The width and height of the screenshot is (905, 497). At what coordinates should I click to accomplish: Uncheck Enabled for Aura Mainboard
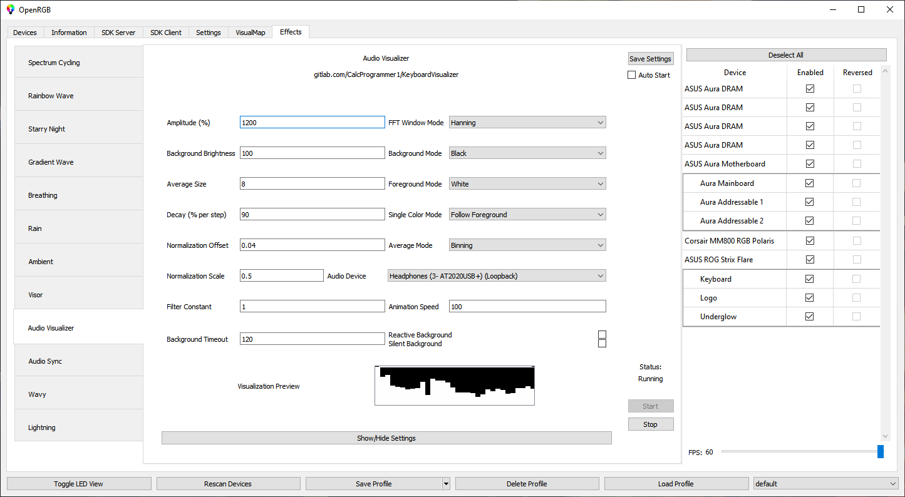click(x=809, y=183)
